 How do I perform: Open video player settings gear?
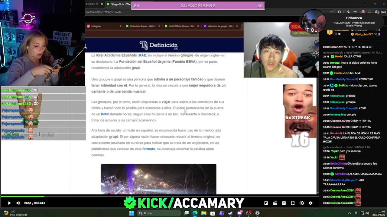[x=311, y=203]
